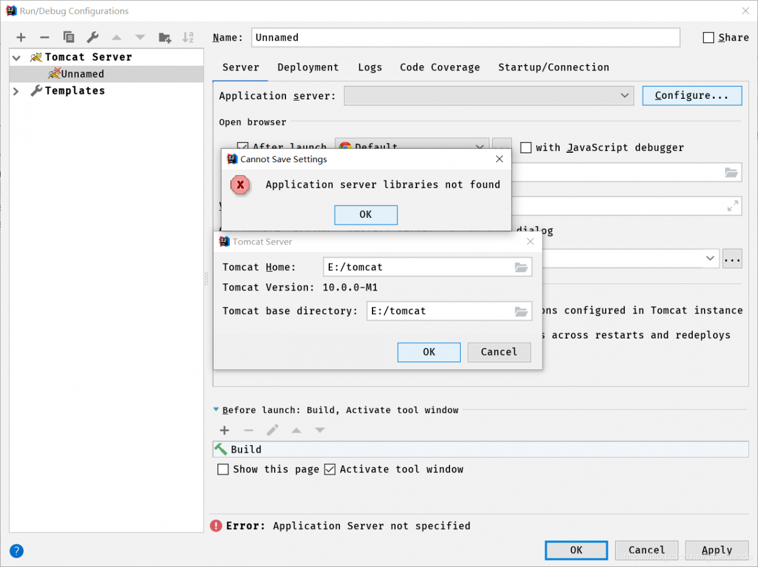Click the folder icon in the URL field
This screenshot has width=758, height=567.
(x=731, y=172)
